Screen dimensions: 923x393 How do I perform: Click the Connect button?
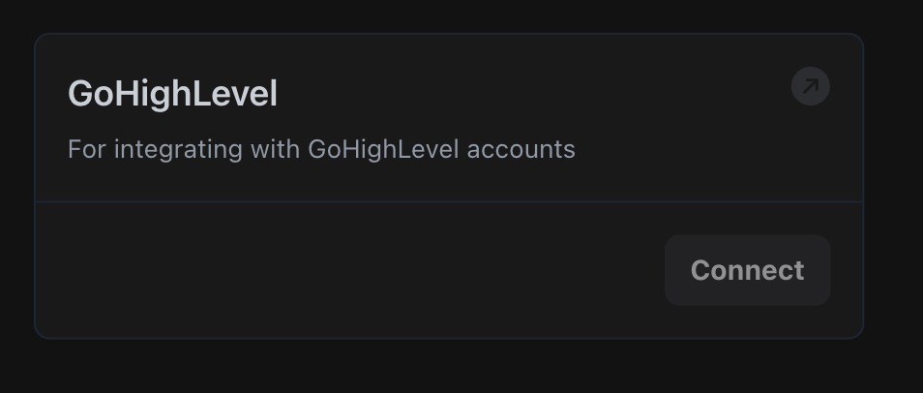click(747, 270)
